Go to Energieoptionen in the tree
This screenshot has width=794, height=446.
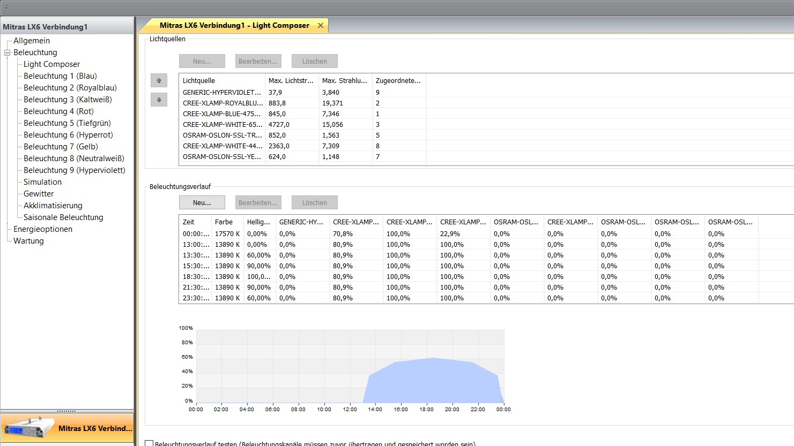pyautogui.click(x=43, y=229)
